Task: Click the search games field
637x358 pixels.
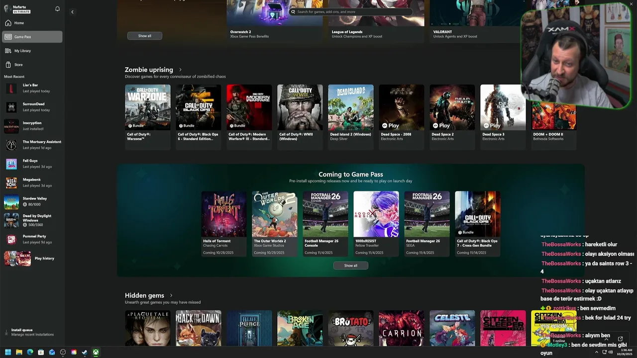Action: click(351, 11)
